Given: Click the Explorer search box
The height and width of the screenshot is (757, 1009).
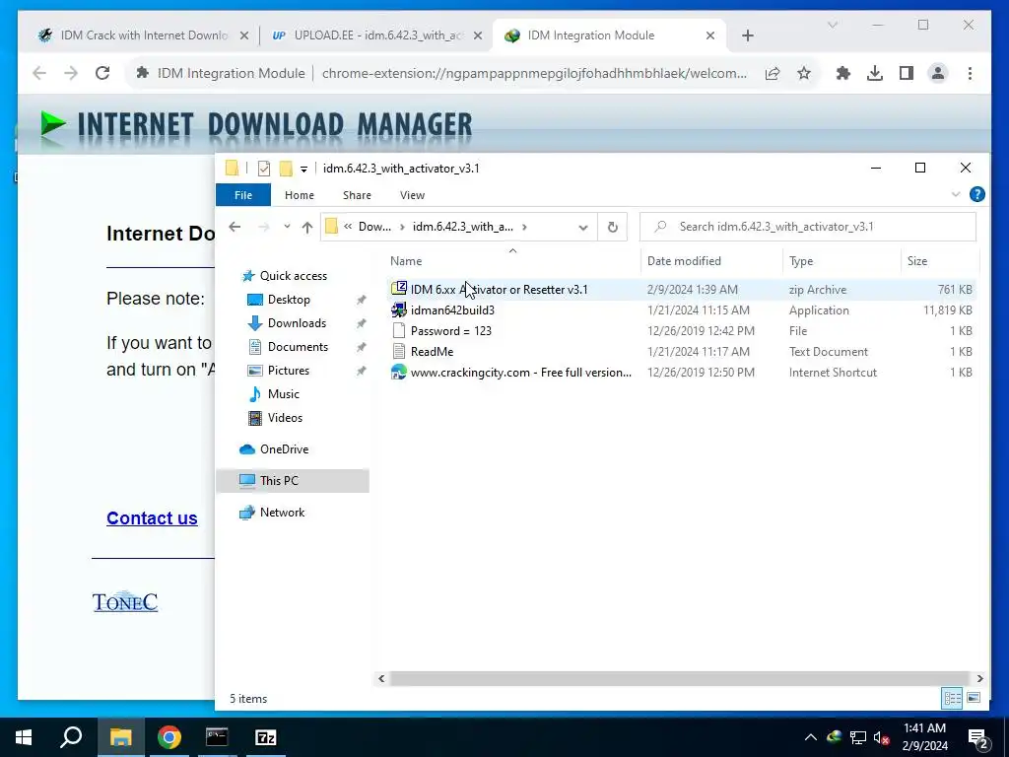Looking at the screenshot, I should (x=808, y=227).
